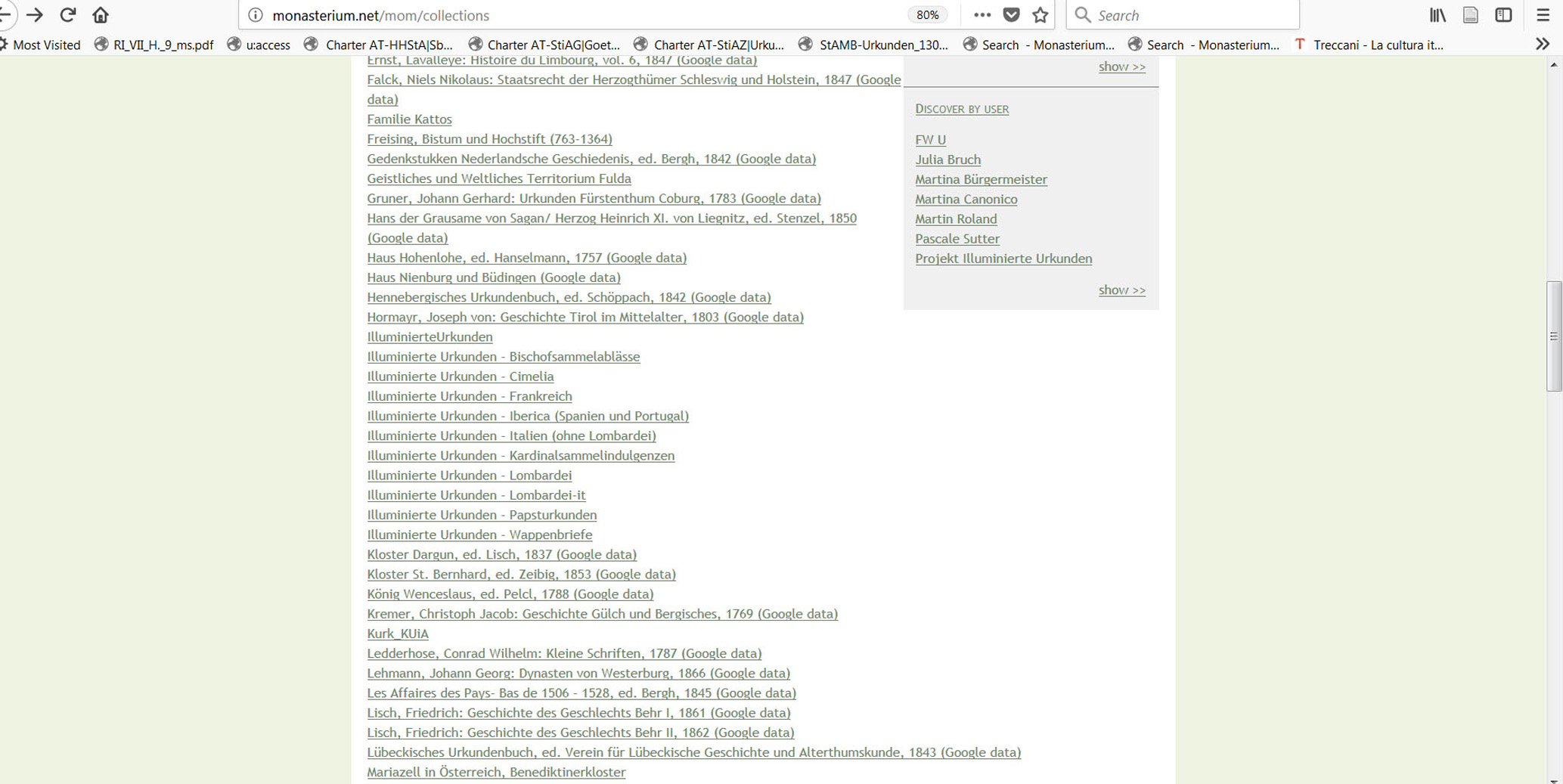Viewport: 1563px width, 784px height.
Task: Open Geistliches und Weltliches Territorium Fulda
Action: pos(499,178)
